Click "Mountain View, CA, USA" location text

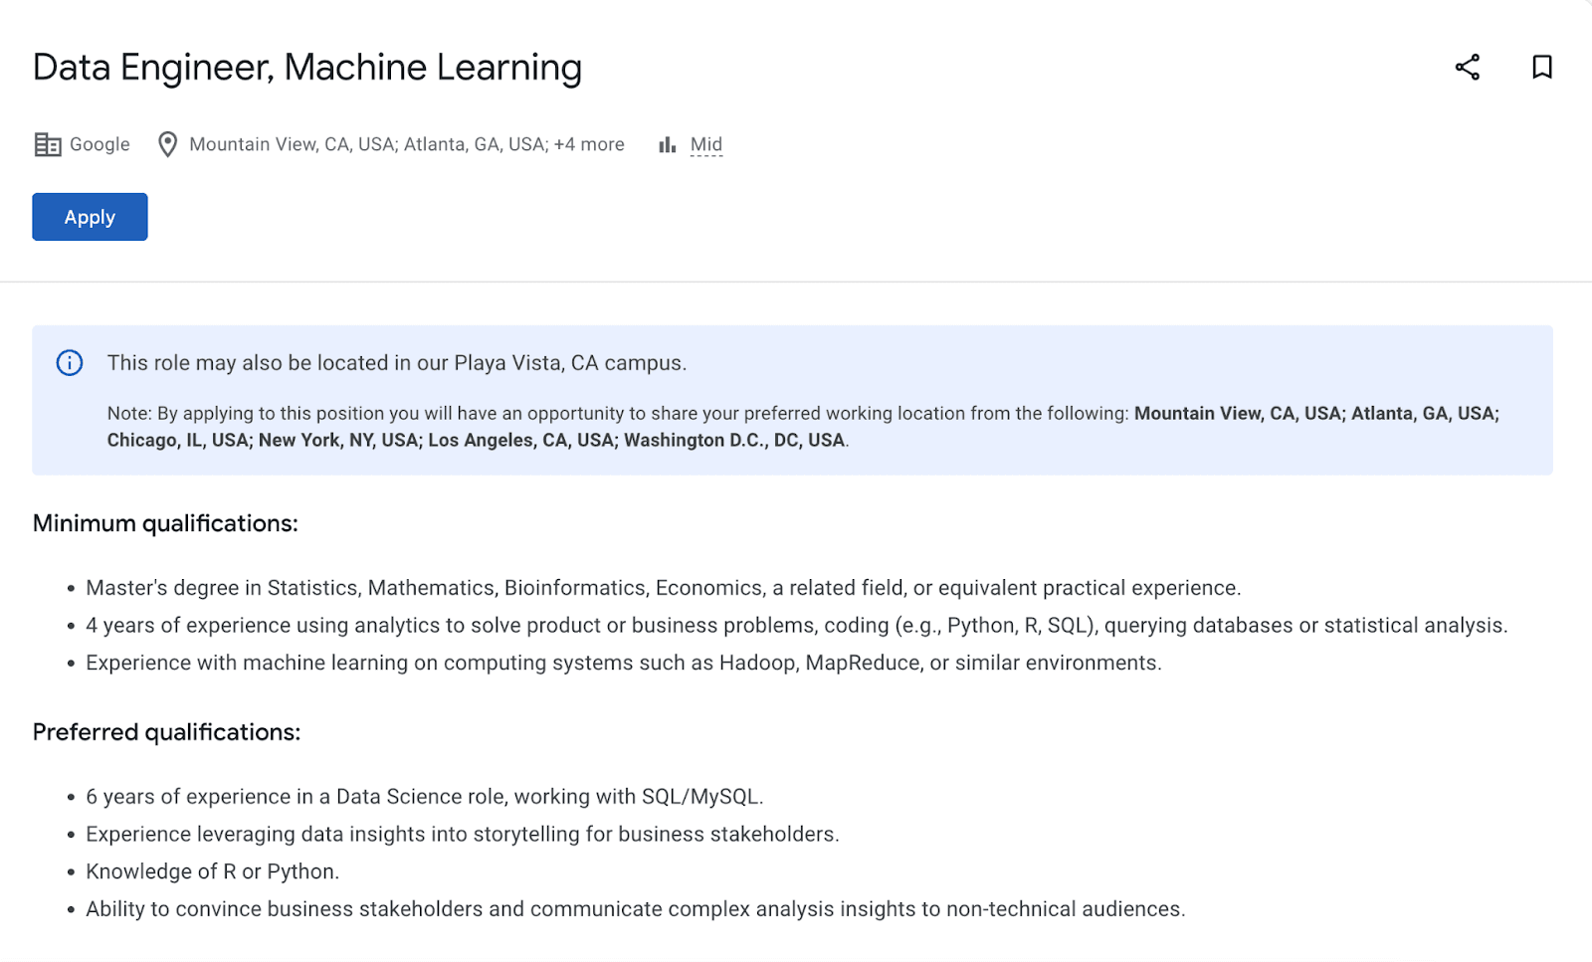[292, 144]
